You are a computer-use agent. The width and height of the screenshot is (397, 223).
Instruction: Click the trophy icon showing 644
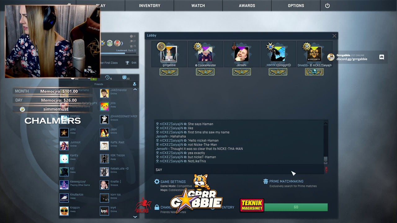127,63
